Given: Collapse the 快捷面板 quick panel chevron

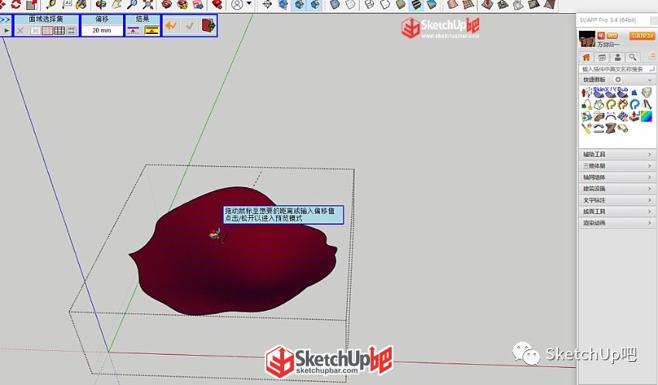Looking at the screenshot, I should pyautogui.click(x=650, y=80).
